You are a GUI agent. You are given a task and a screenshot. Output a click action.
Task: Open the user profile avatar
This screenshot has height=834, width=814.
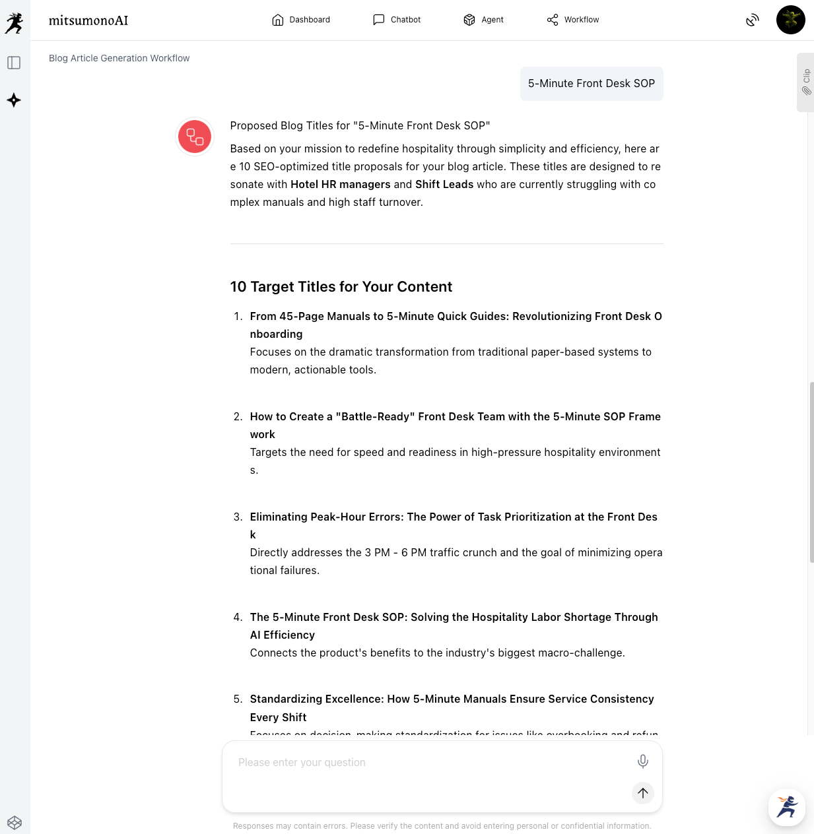[x=790, y=20]
